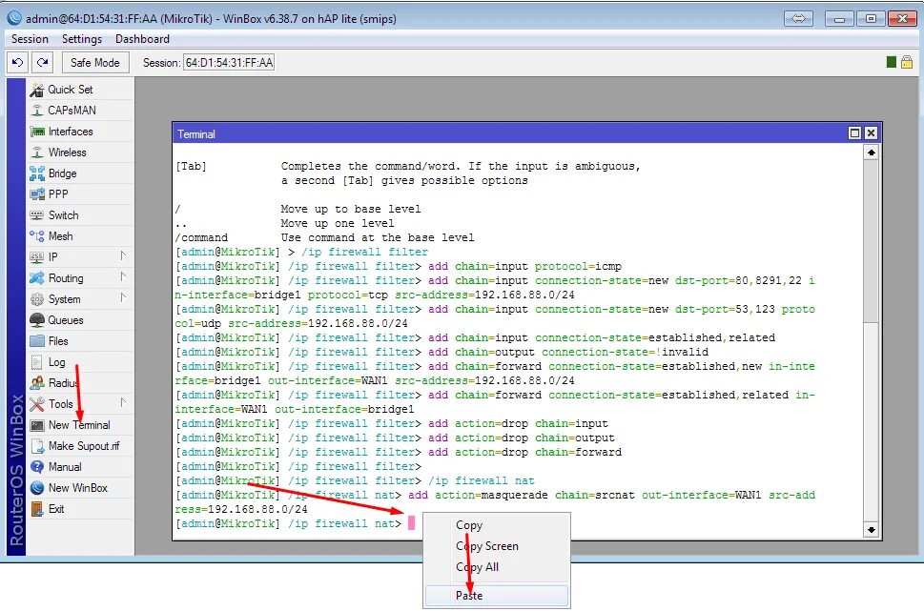Screen dimensions: 924x611
Task: Click the System gear icon
Action: coord(37,299)
